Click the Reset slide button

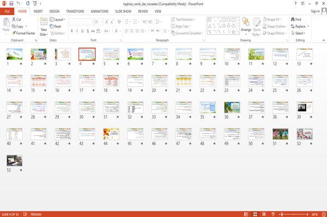[x=56, y=26]
